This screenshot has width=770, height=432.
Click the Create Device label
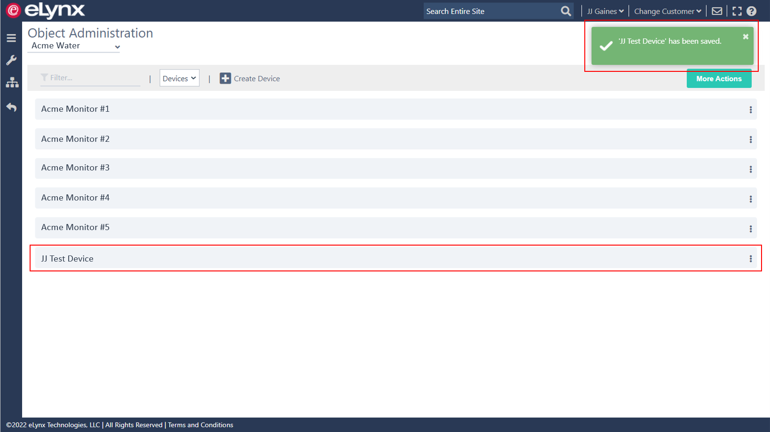257,78
